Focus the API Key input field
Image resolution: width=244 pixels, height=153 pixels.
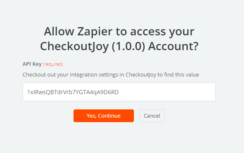[119, 92]
